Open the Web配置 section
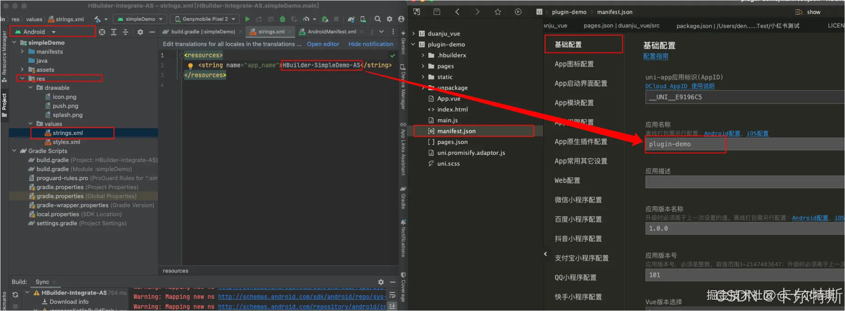The height and width of the screenshot is (311, 845). 567,181
